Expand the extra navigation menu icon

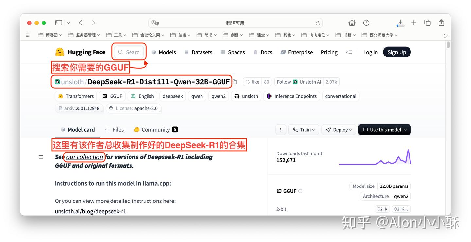click(x=349, y=52)
